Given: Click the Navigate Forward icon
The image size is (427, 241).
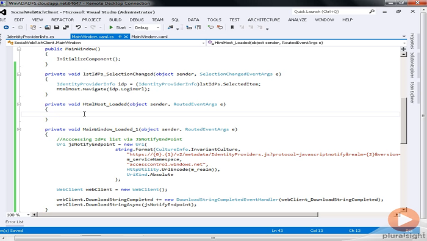Looking at the screenshot, I should [x=20, y=27].
